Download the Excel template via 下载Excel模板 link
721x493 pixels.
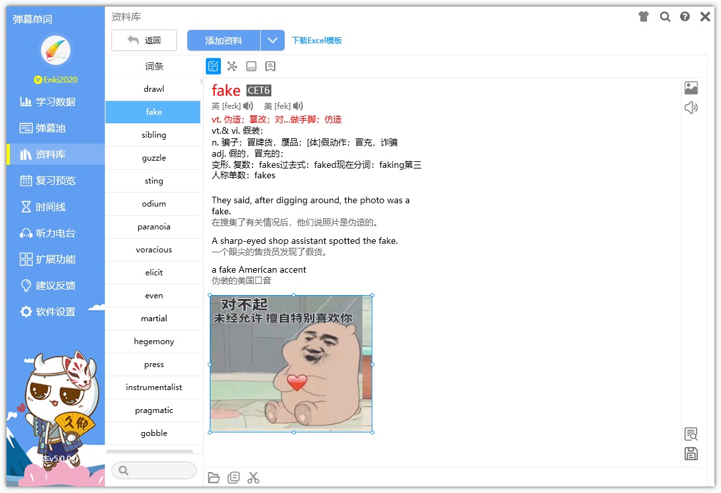[x=317, y=41]
